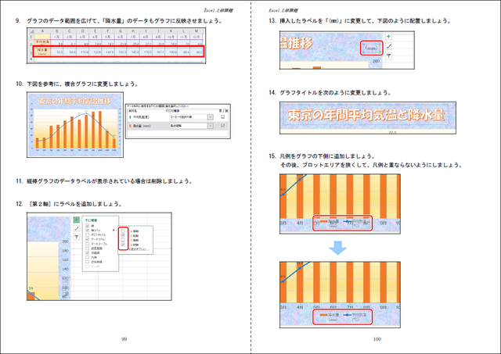Screen dimensions: 501x354
Task: Toggle the 第1縦軸 checkbox in submenu
Action: [x=123, y=235]
